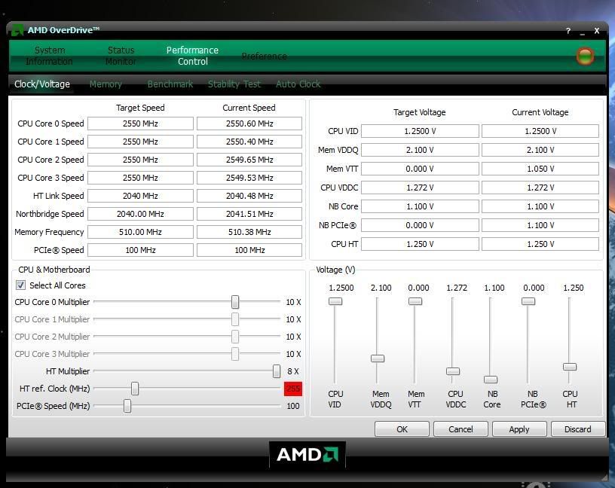Screen dimensions: 615x488
Task: Click the CPU Core 1 target speed field
Action: (140, 142)
